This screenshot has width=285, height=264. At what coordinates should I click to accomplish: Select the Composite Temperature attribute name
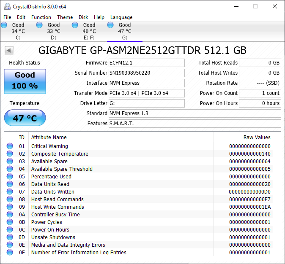click(x=60, y=154)
